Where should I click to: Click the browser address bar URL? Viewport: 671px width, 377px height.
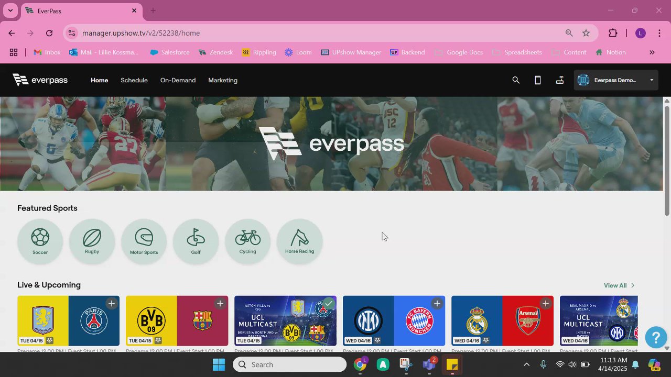[141, 33]
